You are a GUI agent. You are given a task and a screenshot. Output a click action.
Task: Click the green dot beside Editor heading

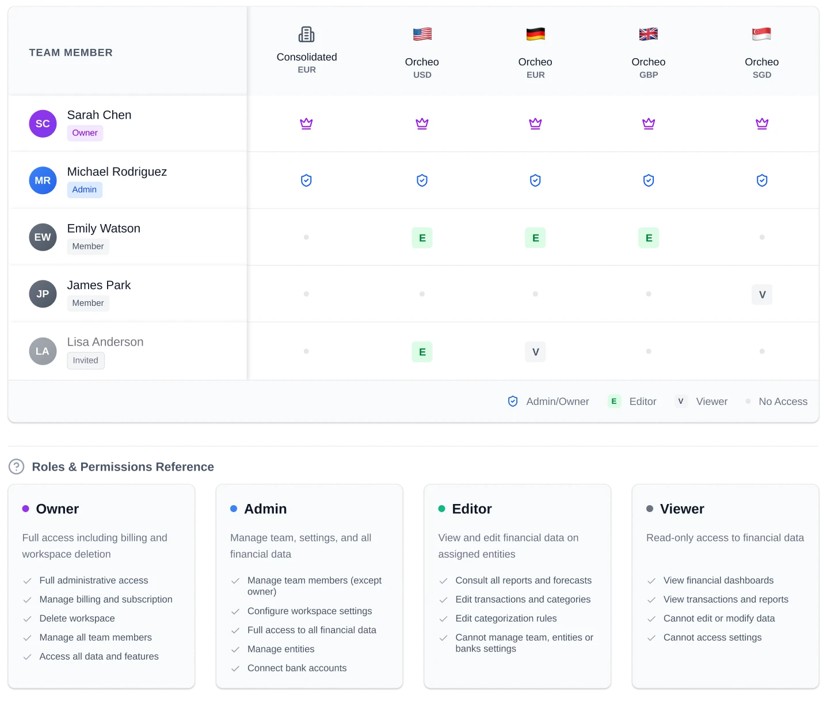coord(442,509)
